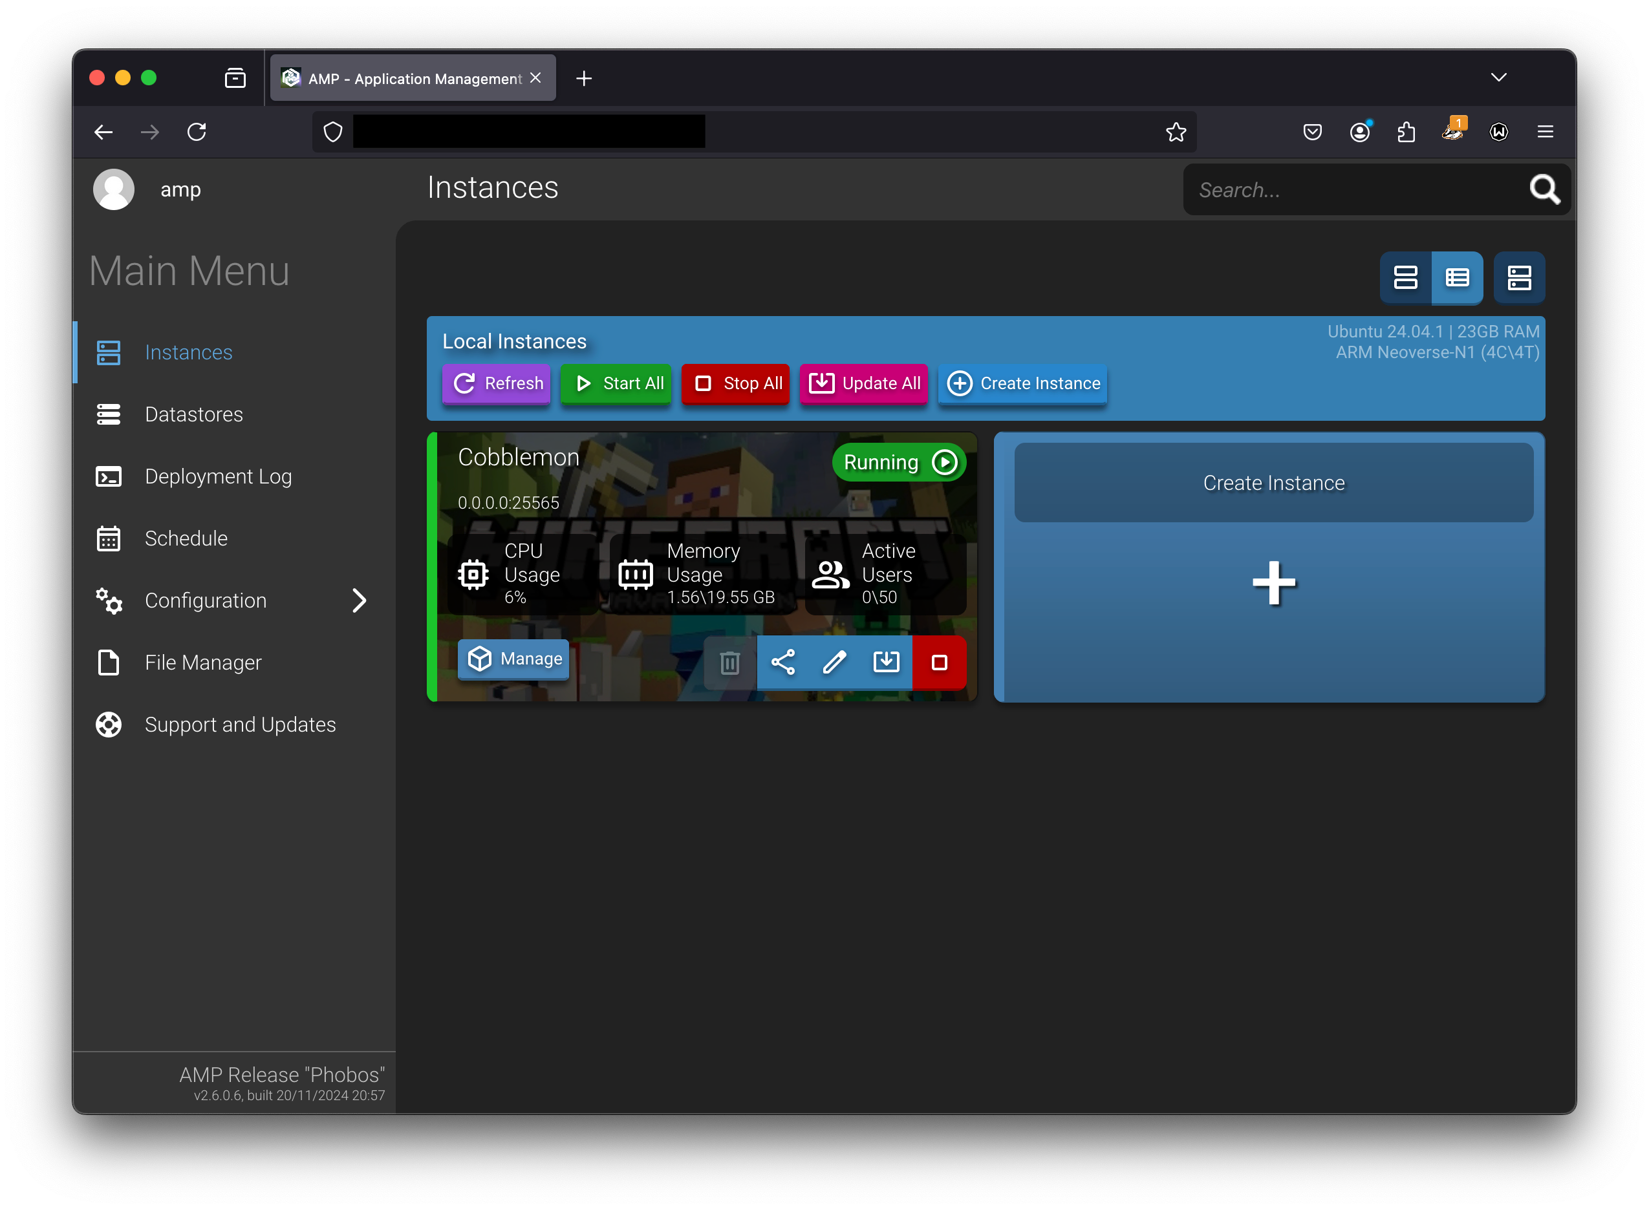Bookmark this page with the star
Viewport: 1649px width, 1210px height.
point(1176,132)
